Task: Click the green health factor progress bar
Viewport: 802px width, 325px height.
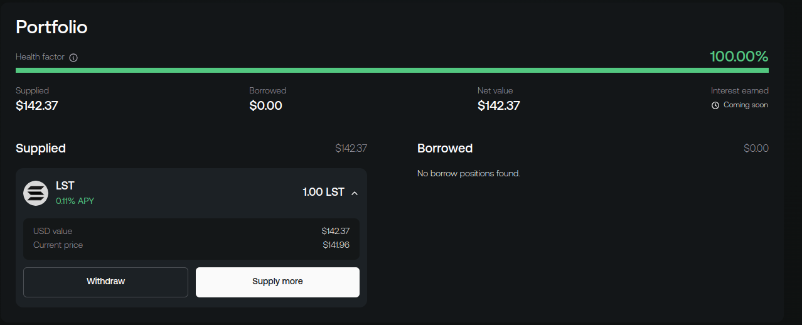Action: pos(392,70)
